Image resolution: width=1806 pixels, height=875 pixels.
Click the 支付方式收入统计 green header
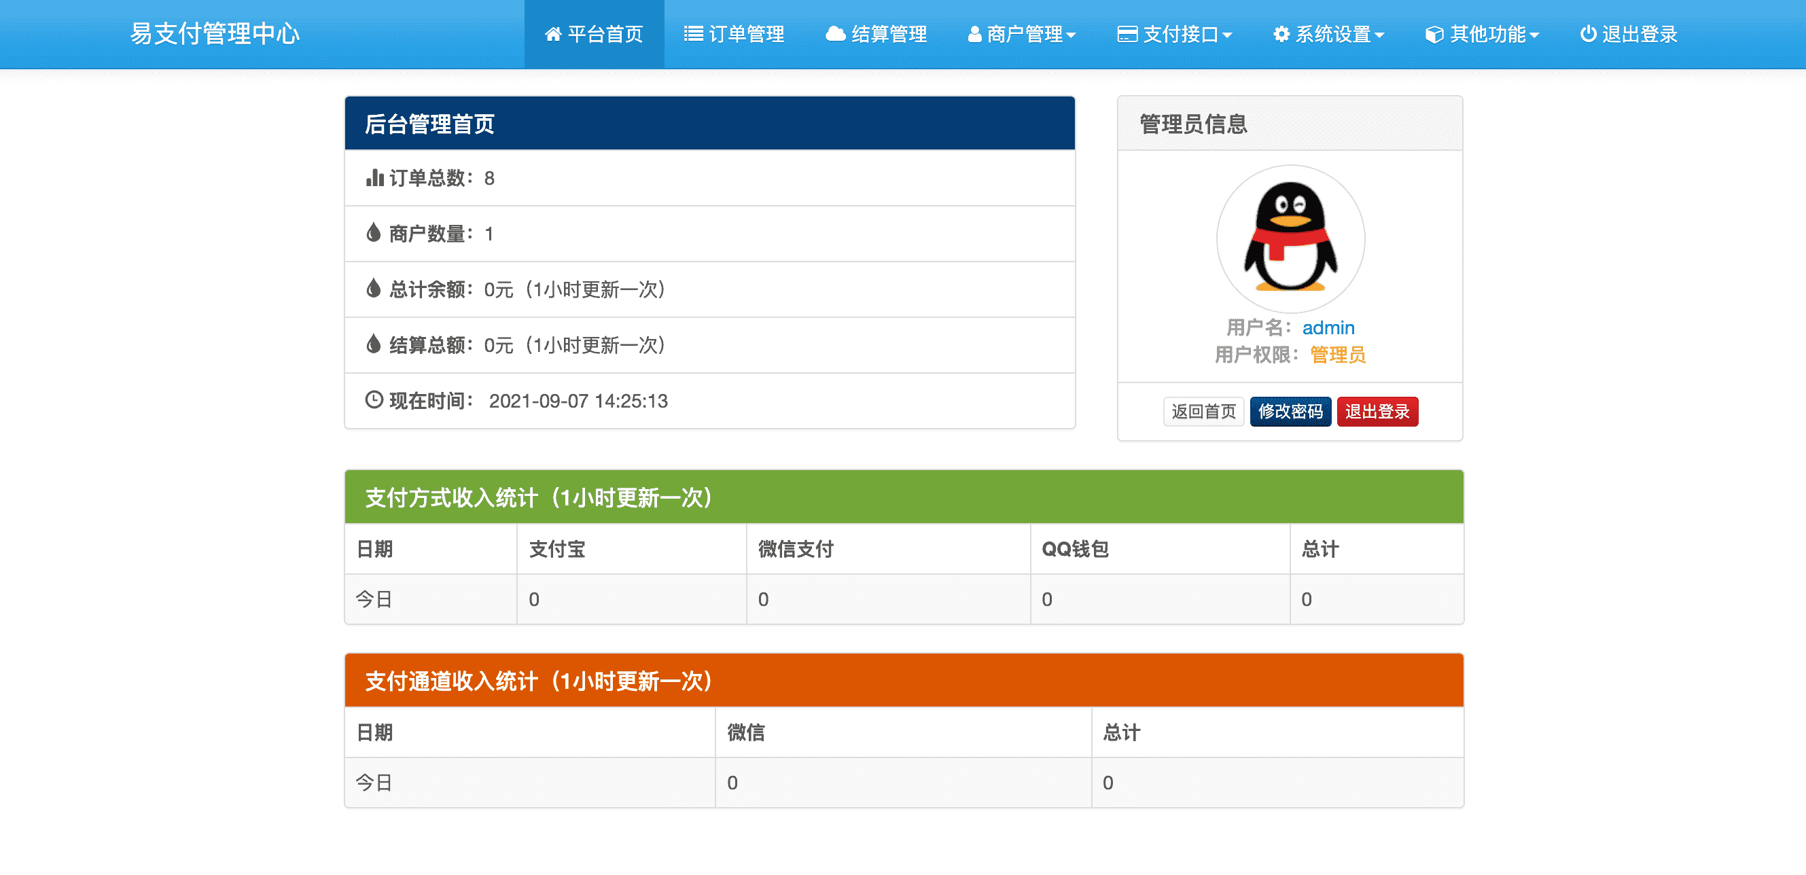point(904,497)
